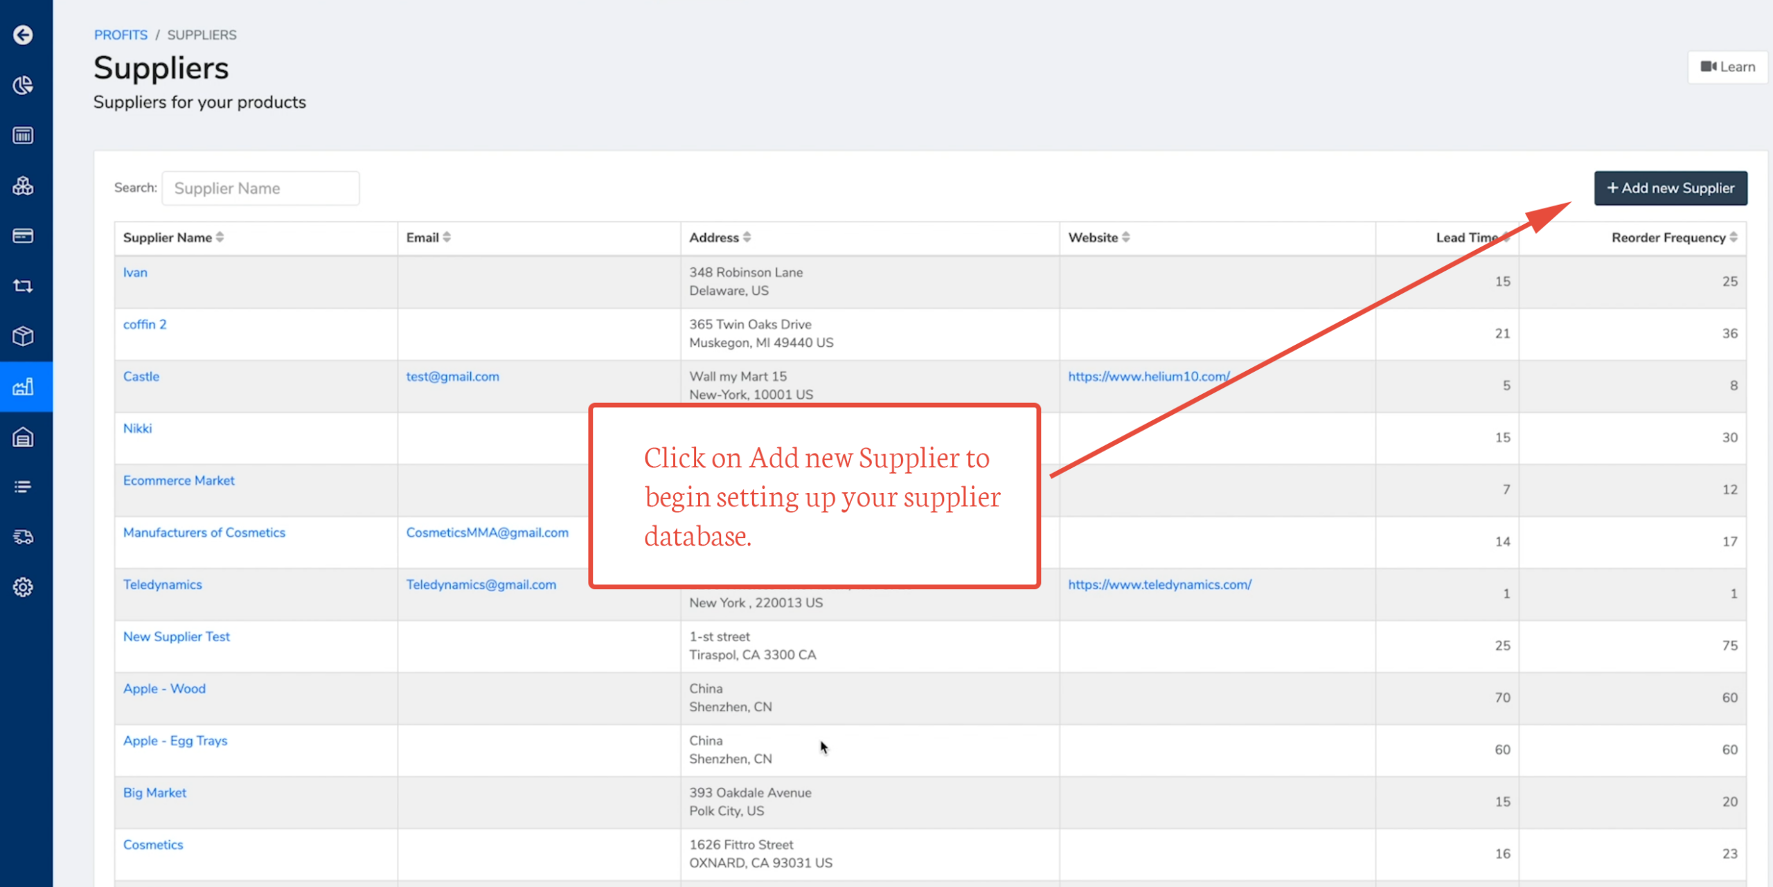The width and height of the screenshot is (1773, 887).
Task: Go to PROFITS breadcrumb
Action: 121,35
